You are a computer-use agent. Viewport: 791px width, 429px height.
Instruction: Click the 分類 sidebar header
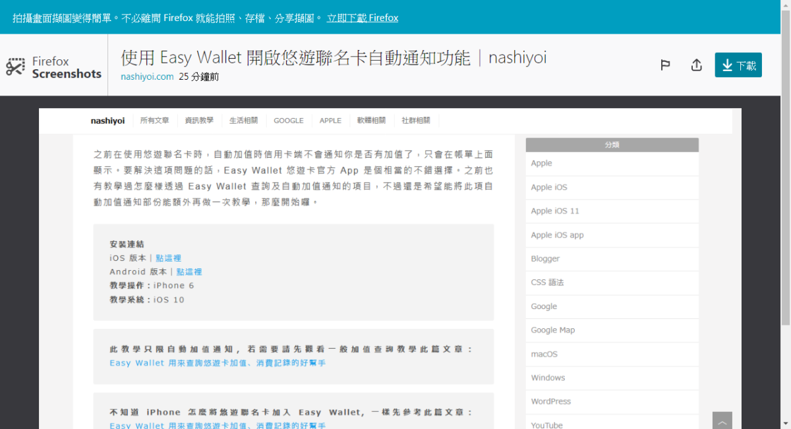coord(612,145)
